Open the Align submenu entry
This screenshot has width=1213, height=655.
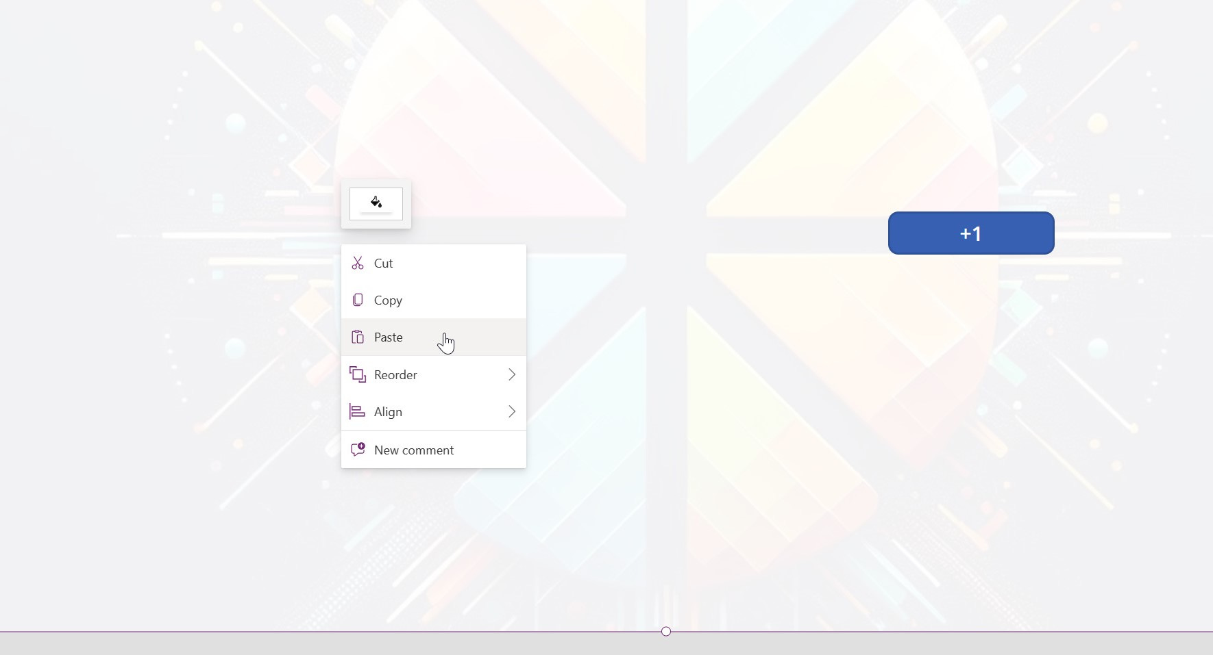point(434,411)
